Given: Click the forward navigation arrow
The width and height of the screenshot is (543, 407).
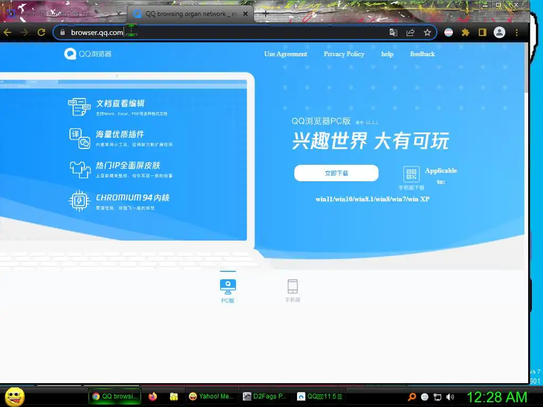Looking at the screenshot, I should pos(24,32).
